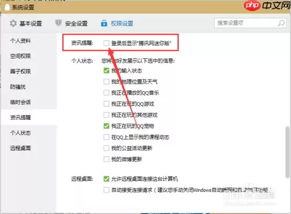Viewport: 291px width, 214px height.
Task: Select 远程桌面 in the sidebar
Action: [20, 148]
